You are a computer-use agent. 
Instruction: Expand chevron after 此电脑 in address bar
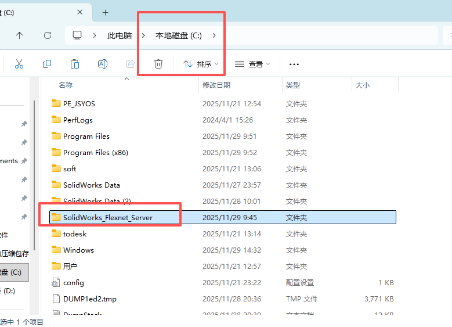[143, 35]
